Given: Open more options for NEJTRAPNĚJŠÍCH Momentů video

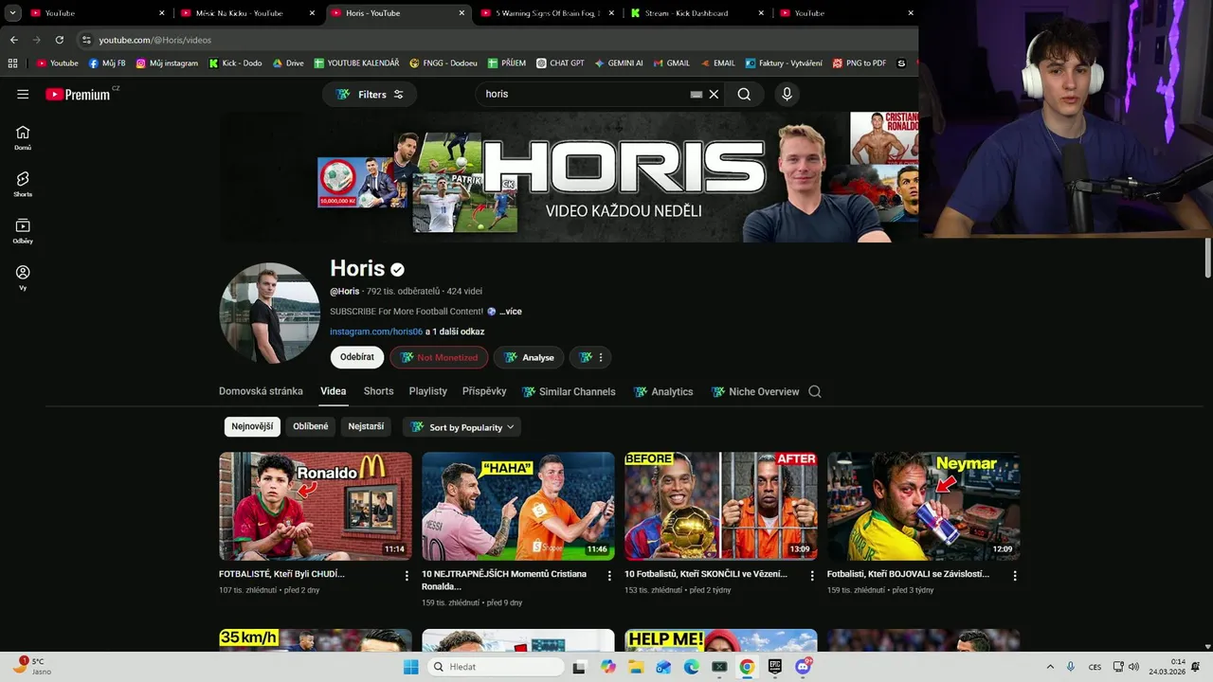Looking at the screenshot, I should (609, 576).
